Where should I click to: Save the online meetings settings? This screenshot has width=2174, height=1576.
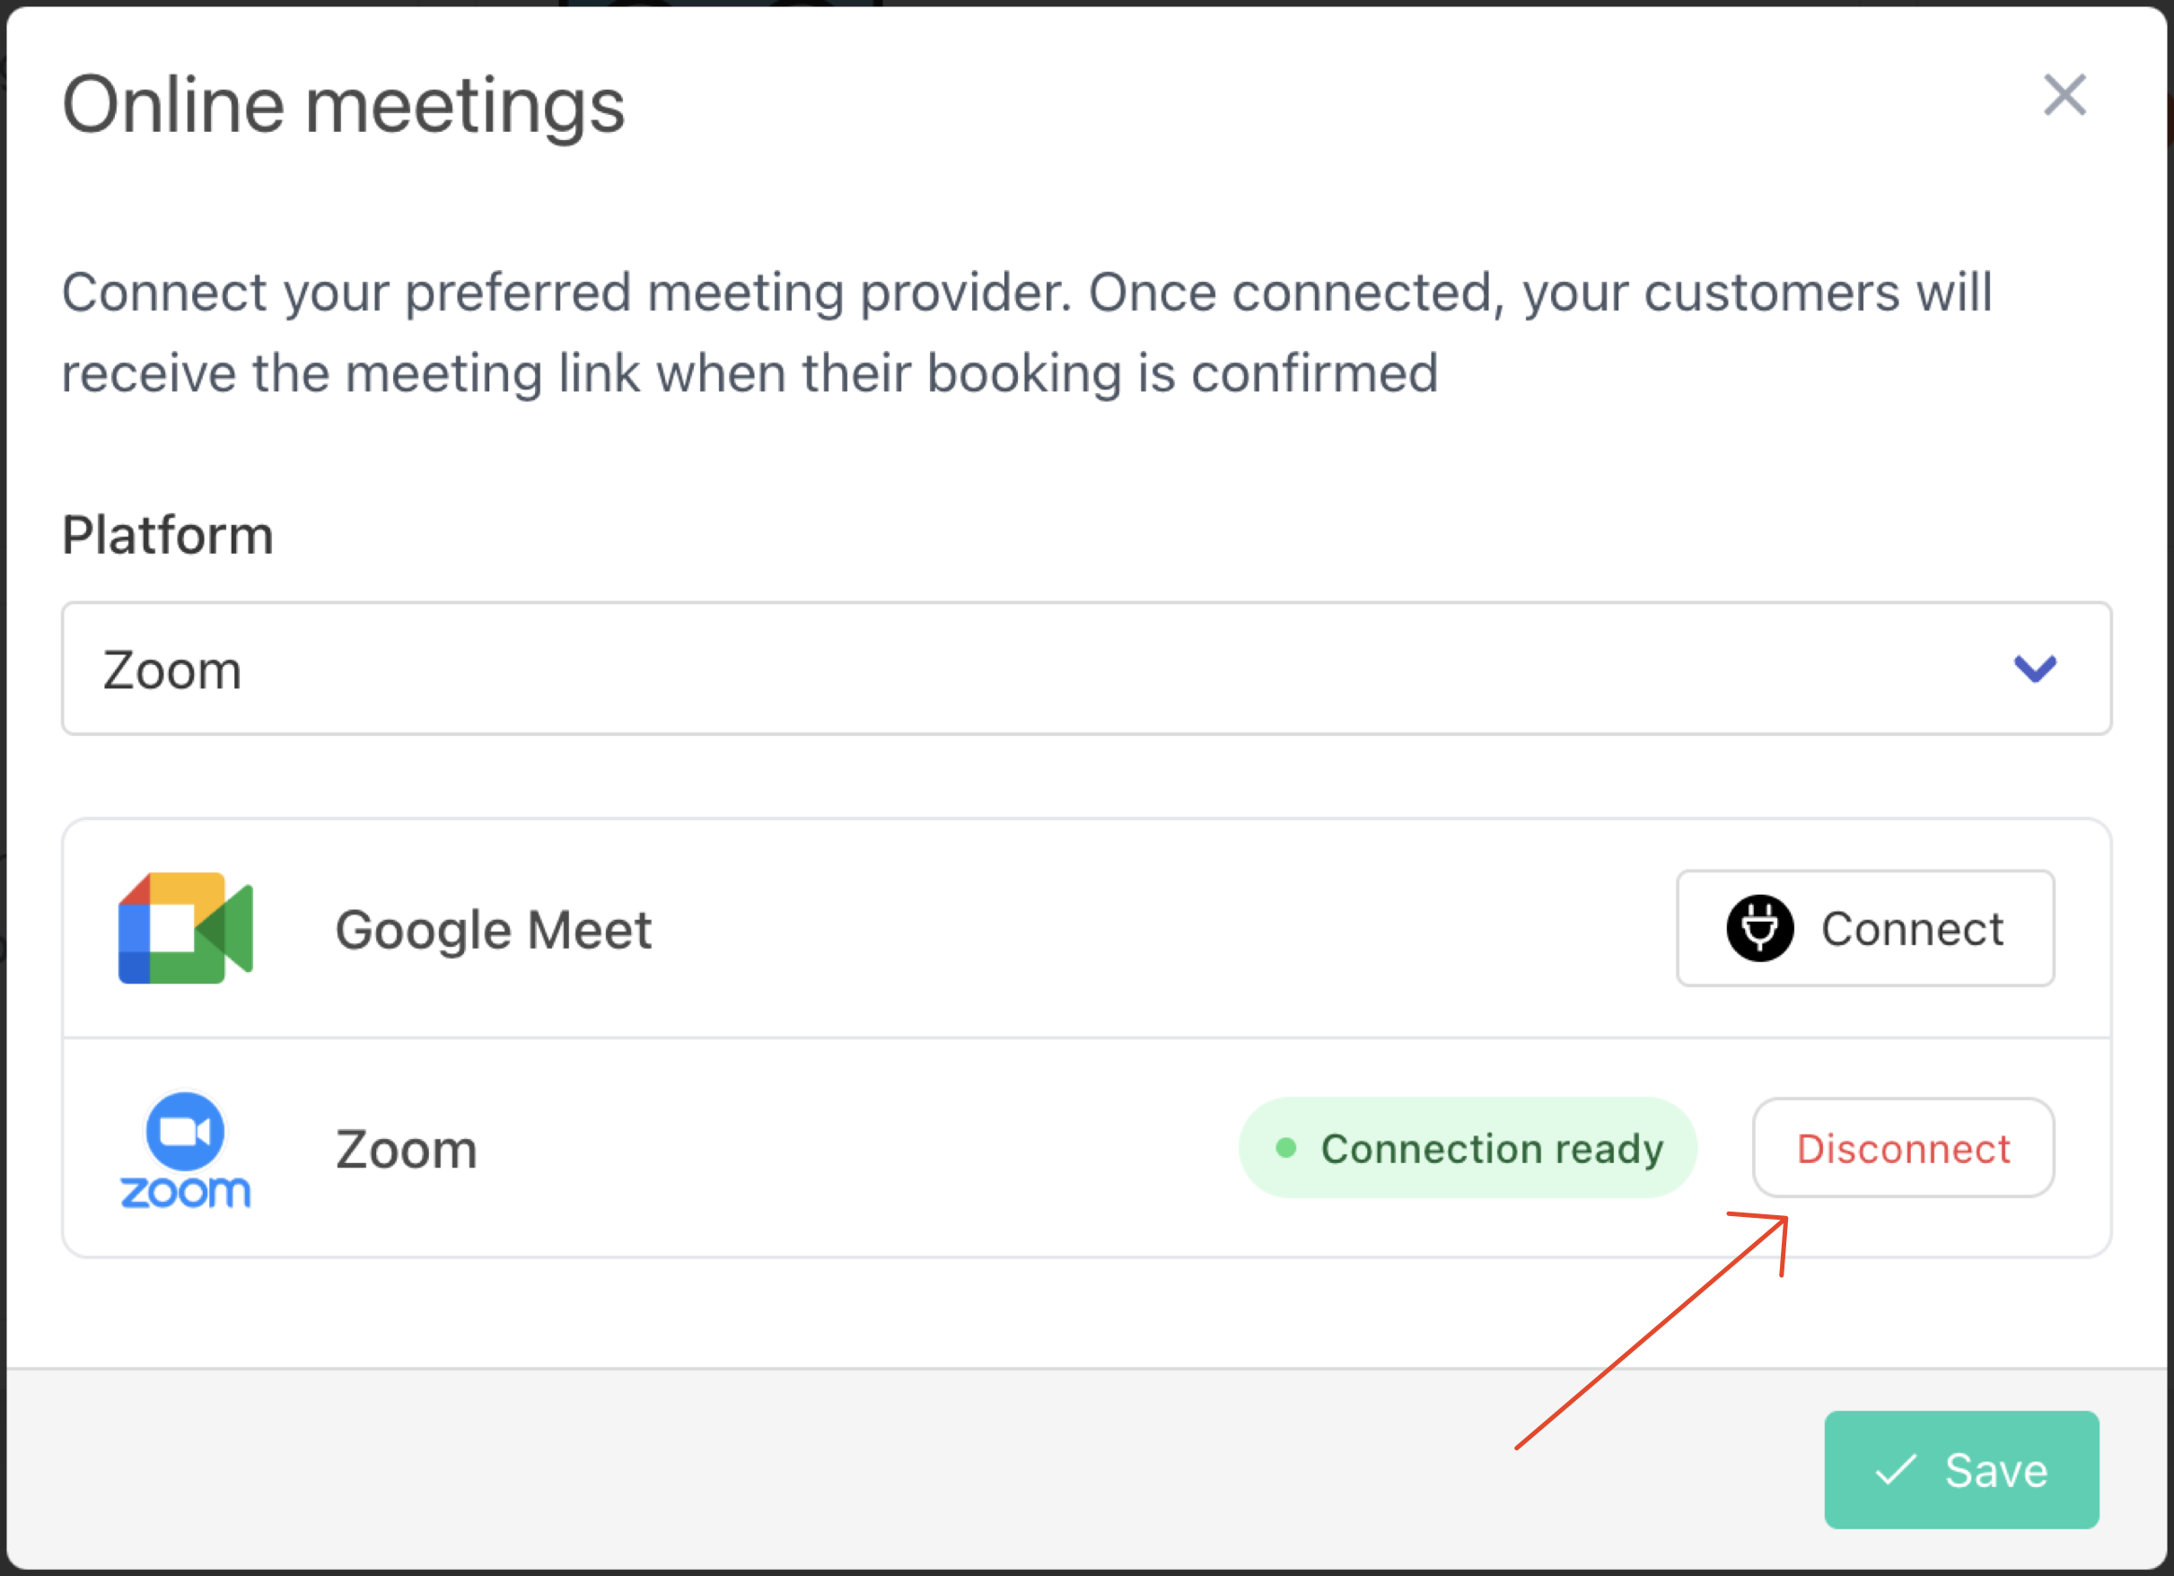click(1961, 1469)
